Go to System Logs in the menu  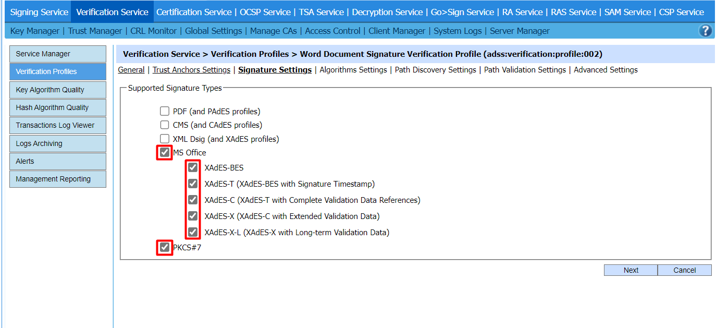coord(458,31)
